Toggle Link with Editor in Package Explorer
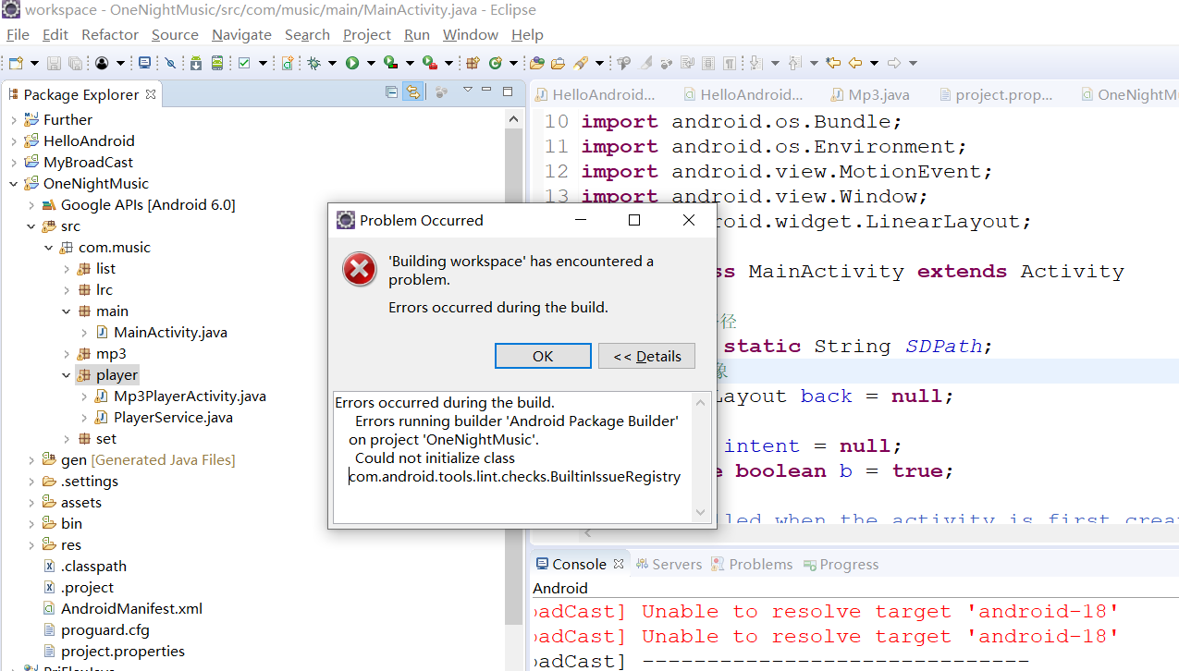This screenshot has height=671, width=1179. point(412,91)
